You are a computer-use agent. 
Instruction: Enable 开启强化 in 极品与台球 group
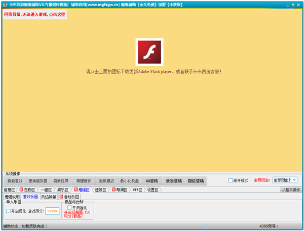click(69, 208)
